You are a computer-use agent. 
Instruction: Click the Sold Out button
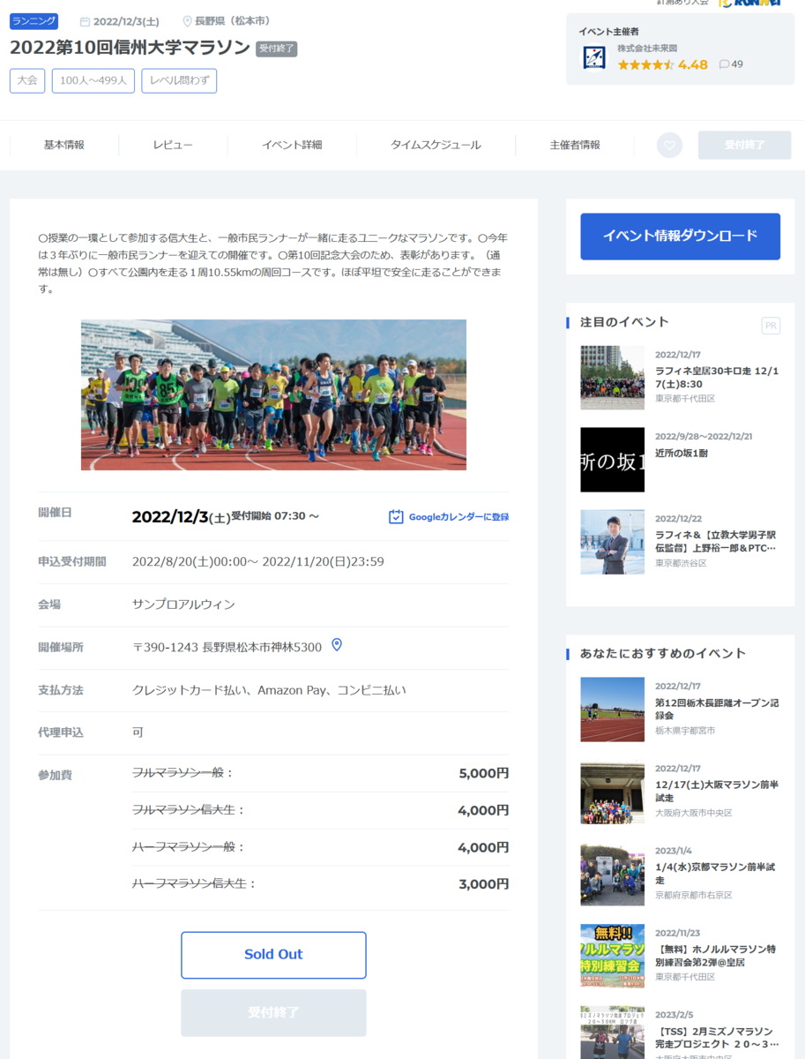click(273, 955)
